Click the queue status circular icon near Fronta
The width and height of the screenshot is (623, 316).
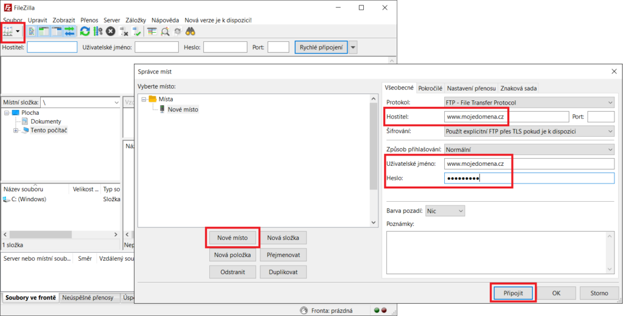point(304,311)
